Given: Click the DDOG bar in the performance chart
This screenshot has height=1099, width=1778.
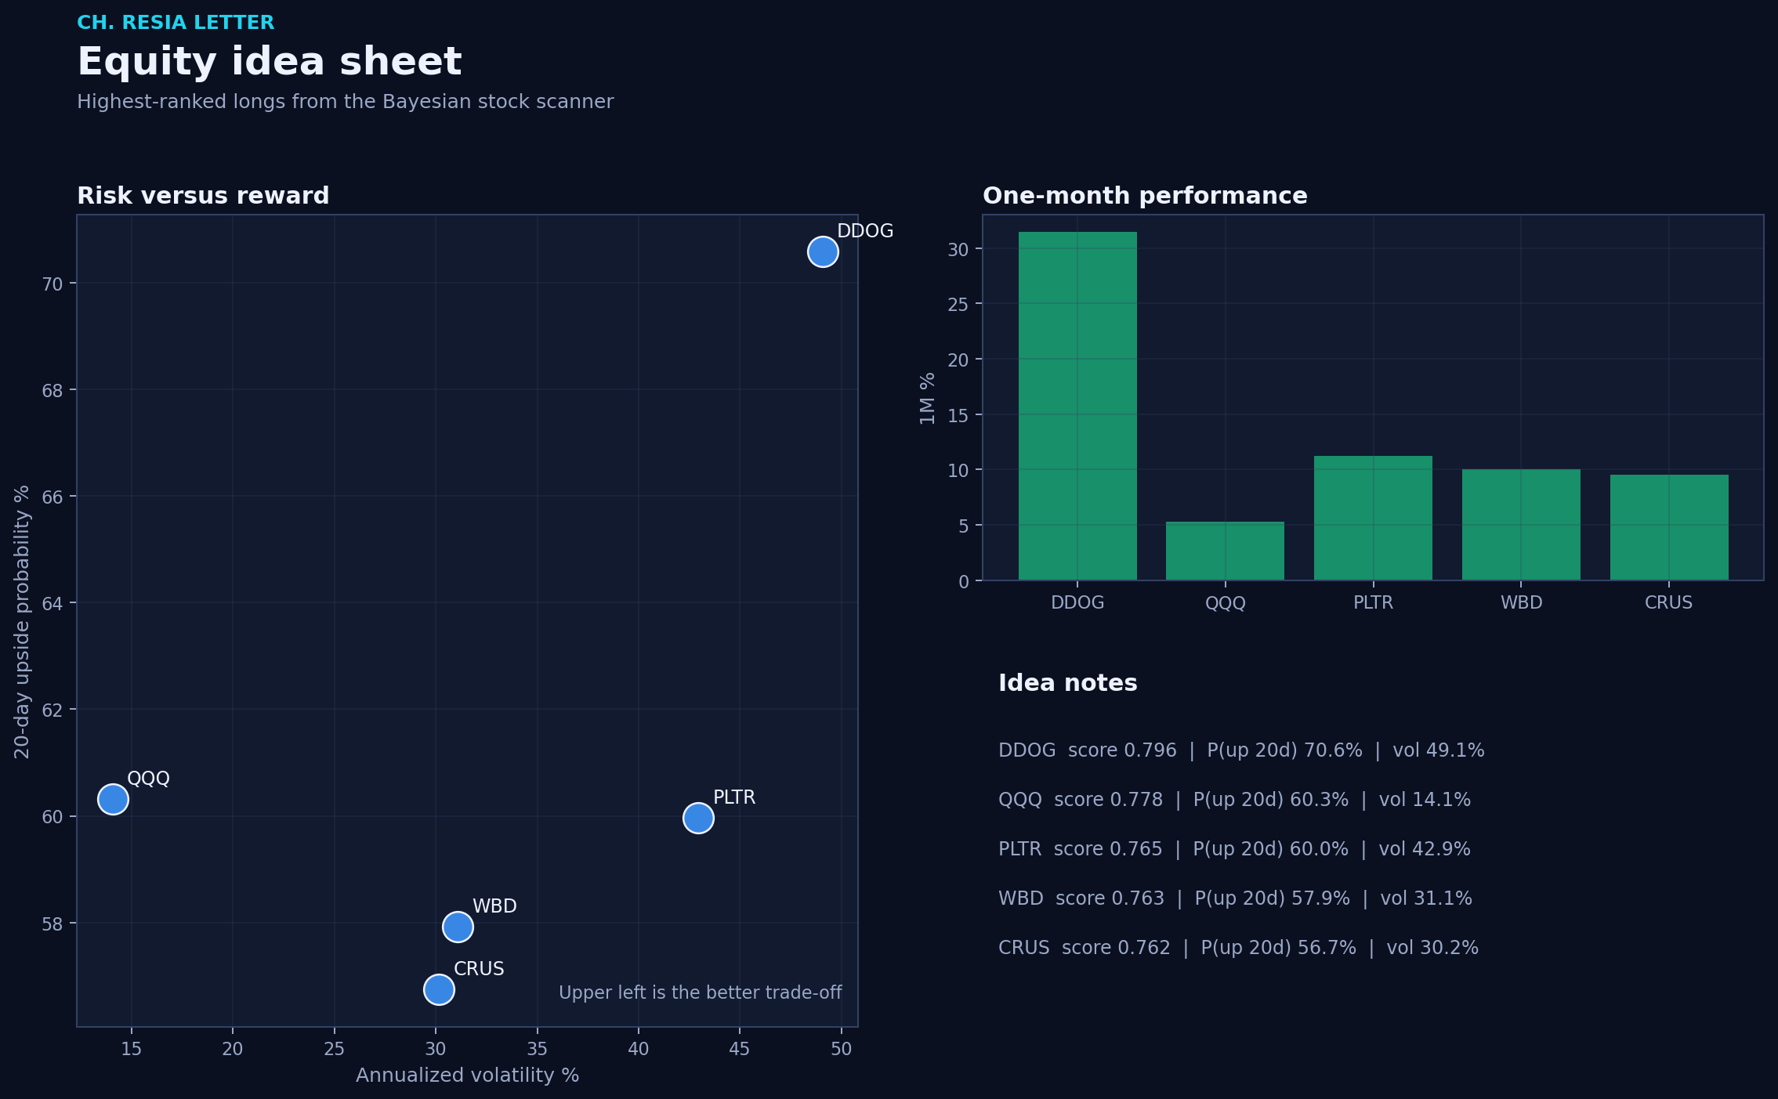Looking at the screenshot, I should coord(1077,406).
